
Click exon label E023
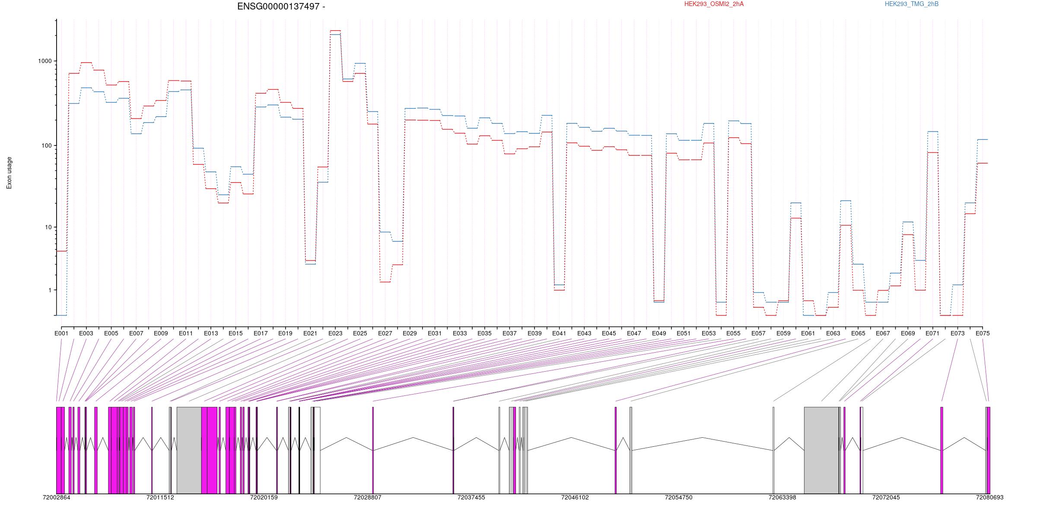[335, 333]
